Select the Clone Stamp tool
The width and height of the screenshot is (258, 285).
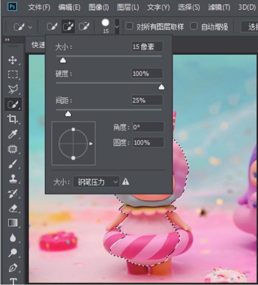[13, 179]
